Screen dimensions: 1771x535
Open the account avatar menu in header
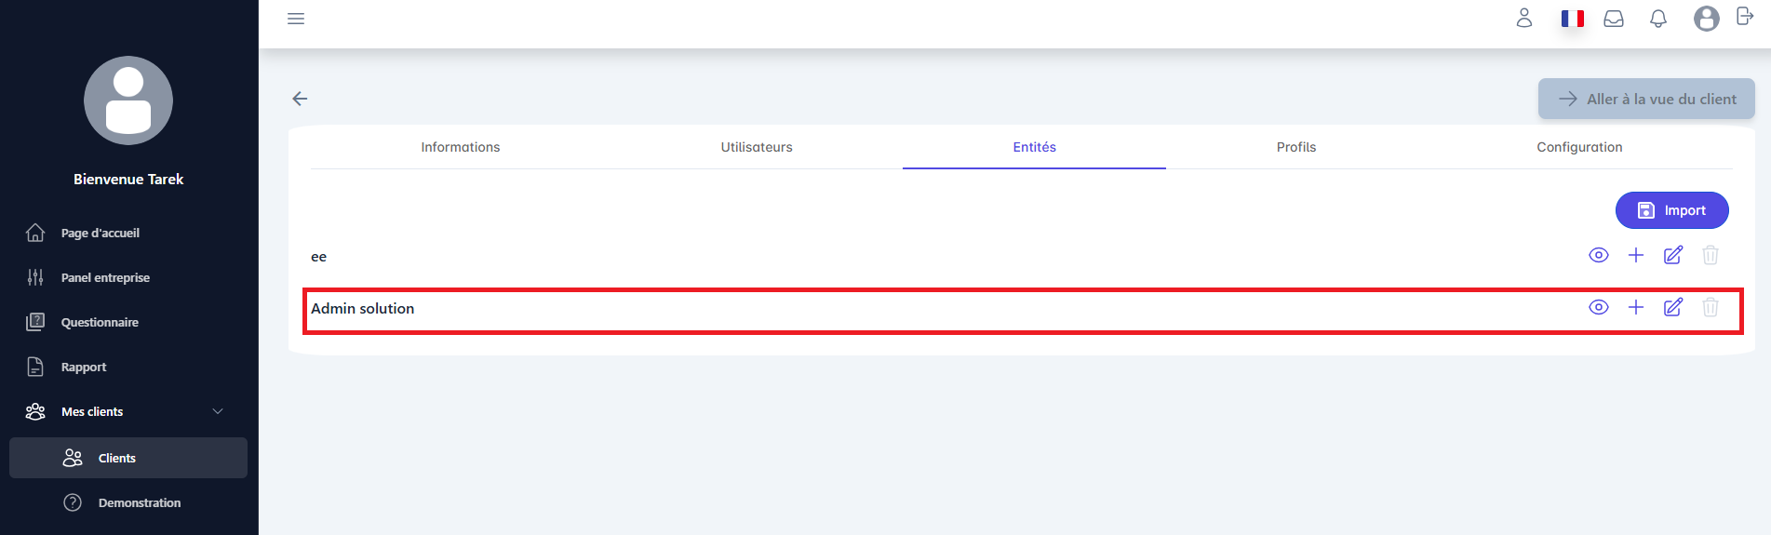click(1706, 19)
